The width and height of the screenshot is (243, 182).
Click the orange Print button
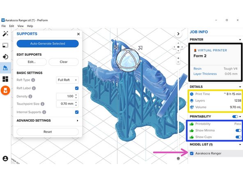5,90
